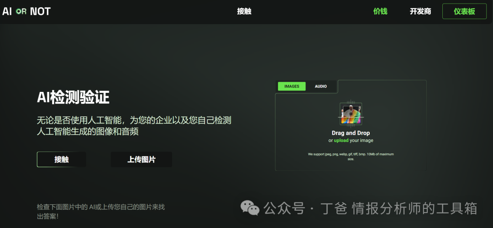Click the description text 无论是否使用人工智能
This screenshot has height=228, width=493.
[134, 126]
